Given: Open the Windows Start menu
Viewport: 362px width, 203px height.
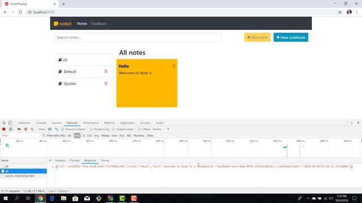Looking at the screenshot, I should 6,198.
